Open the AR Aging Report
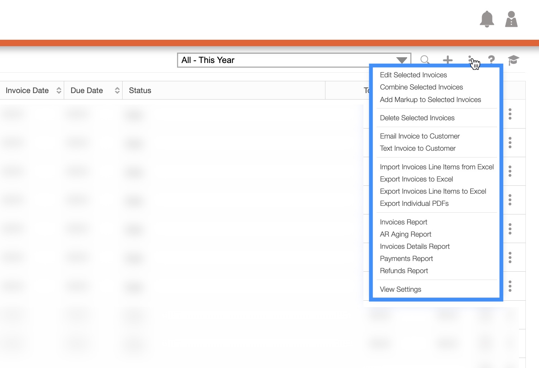Screen dimensions: 539x368 405,234
